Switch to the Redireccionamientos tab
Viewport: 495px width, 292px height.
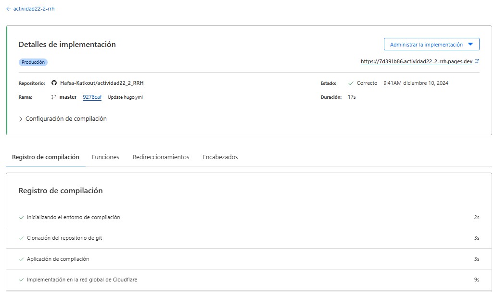161,157
